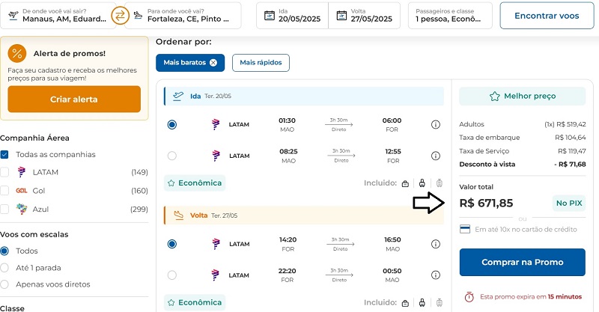The height and width of the screenshot is (312, 599).
Task: Remove Mais baratos sort with X icon
Action: [213, 63]
